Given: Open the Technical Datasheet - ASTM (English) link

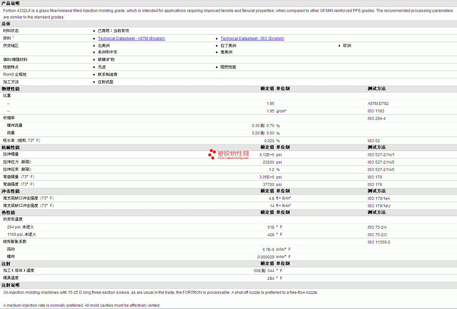Looking at the screenshot, I should [x=131, y=39].
